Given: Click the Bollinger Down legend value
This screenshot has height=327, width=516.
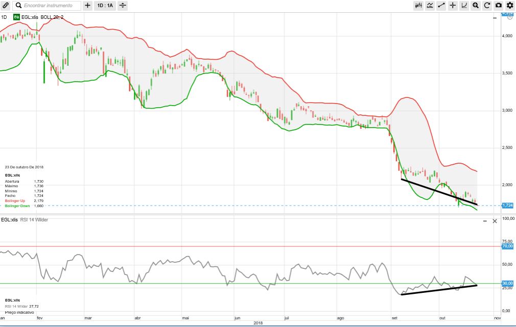Looking at the screenshot, I should tap(38, 206).
